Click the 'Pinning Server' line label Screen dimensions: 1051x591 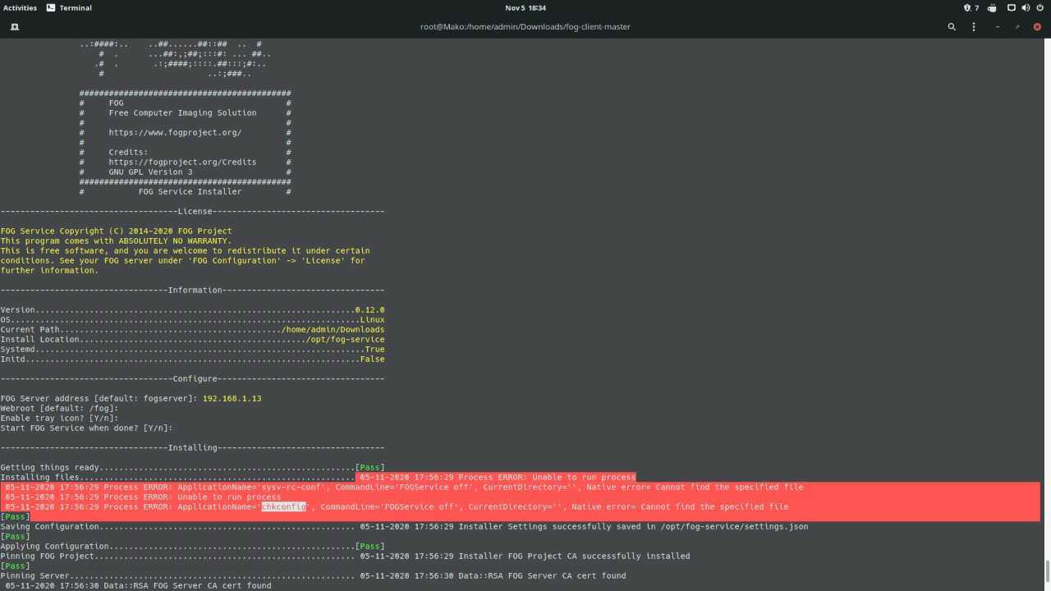(34, 575)
